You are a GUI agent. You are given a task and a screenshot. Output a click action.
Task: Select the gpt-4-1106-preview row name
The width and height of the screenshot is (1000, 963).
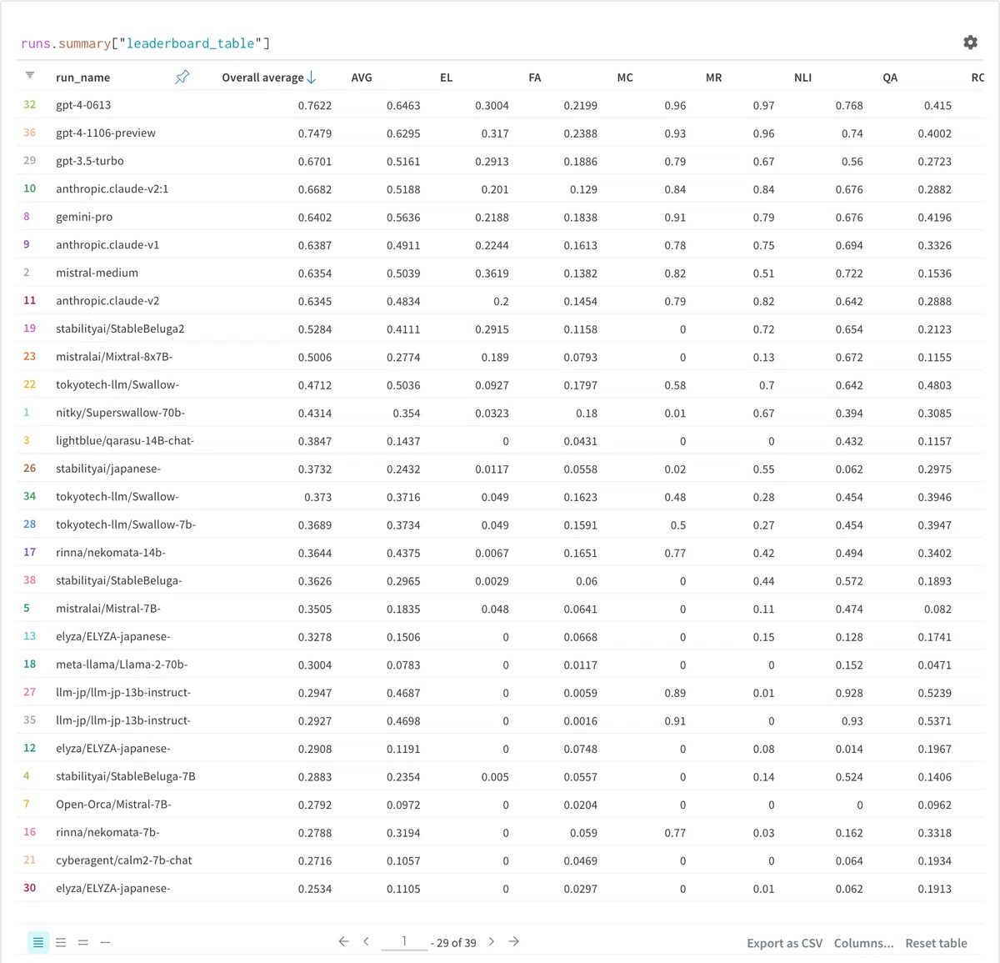(x=106, y=133)
